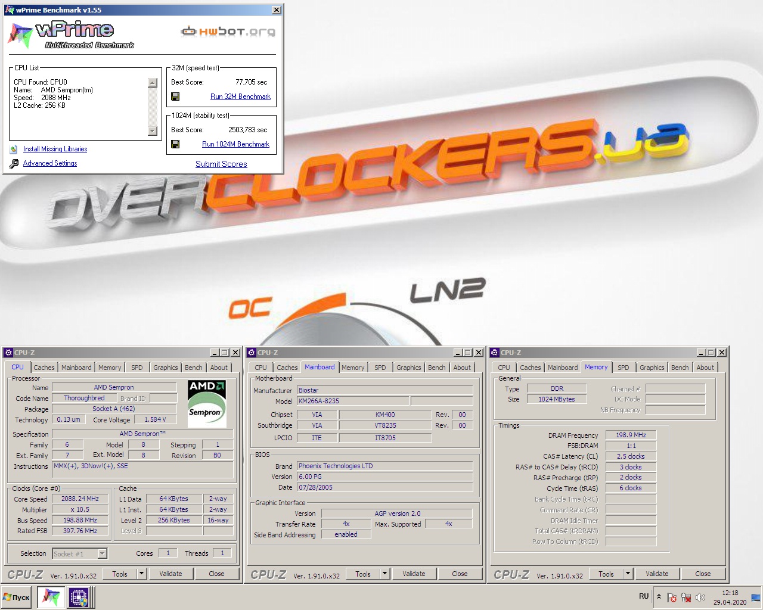
Task: Click the volume speaker tray icon
Action: 700,597
